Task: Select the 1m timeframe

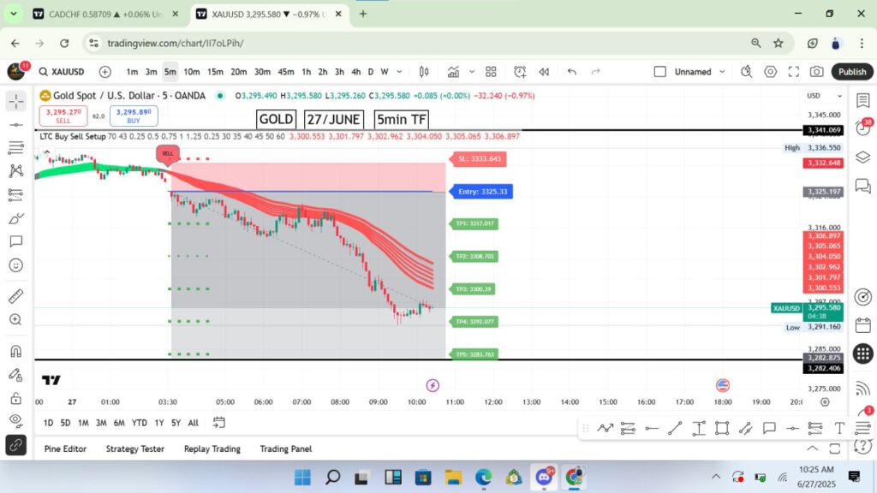Action: pos(132,72)
